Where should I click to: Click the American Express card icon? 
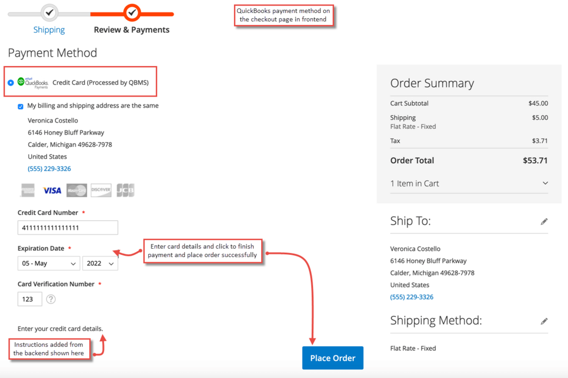tap(28, 190)
